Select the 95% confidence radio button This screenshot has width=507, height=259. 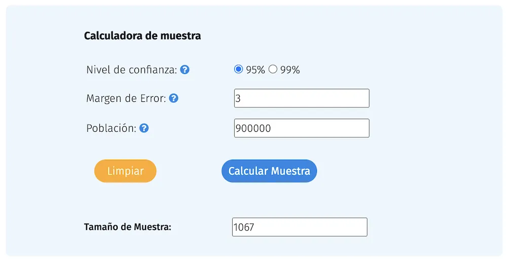pyautogui.click(x=239, y=69)
